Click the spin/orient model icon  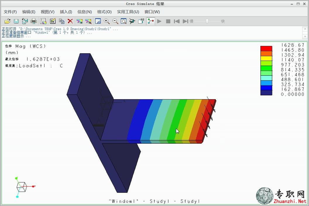pos(132,21)
